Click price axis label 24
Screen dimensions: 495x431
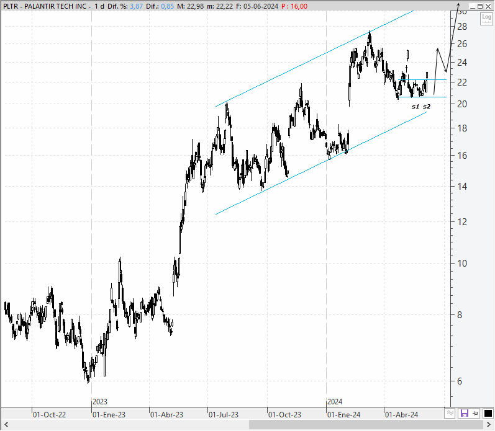click(462, 63)
